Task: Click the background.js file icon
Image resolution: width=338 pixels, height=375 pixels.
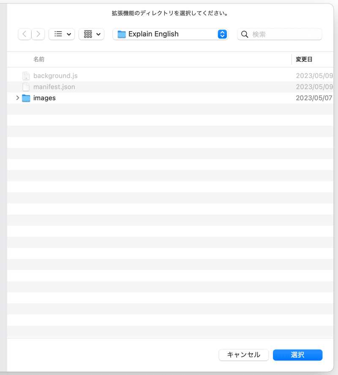Action: 26,76
